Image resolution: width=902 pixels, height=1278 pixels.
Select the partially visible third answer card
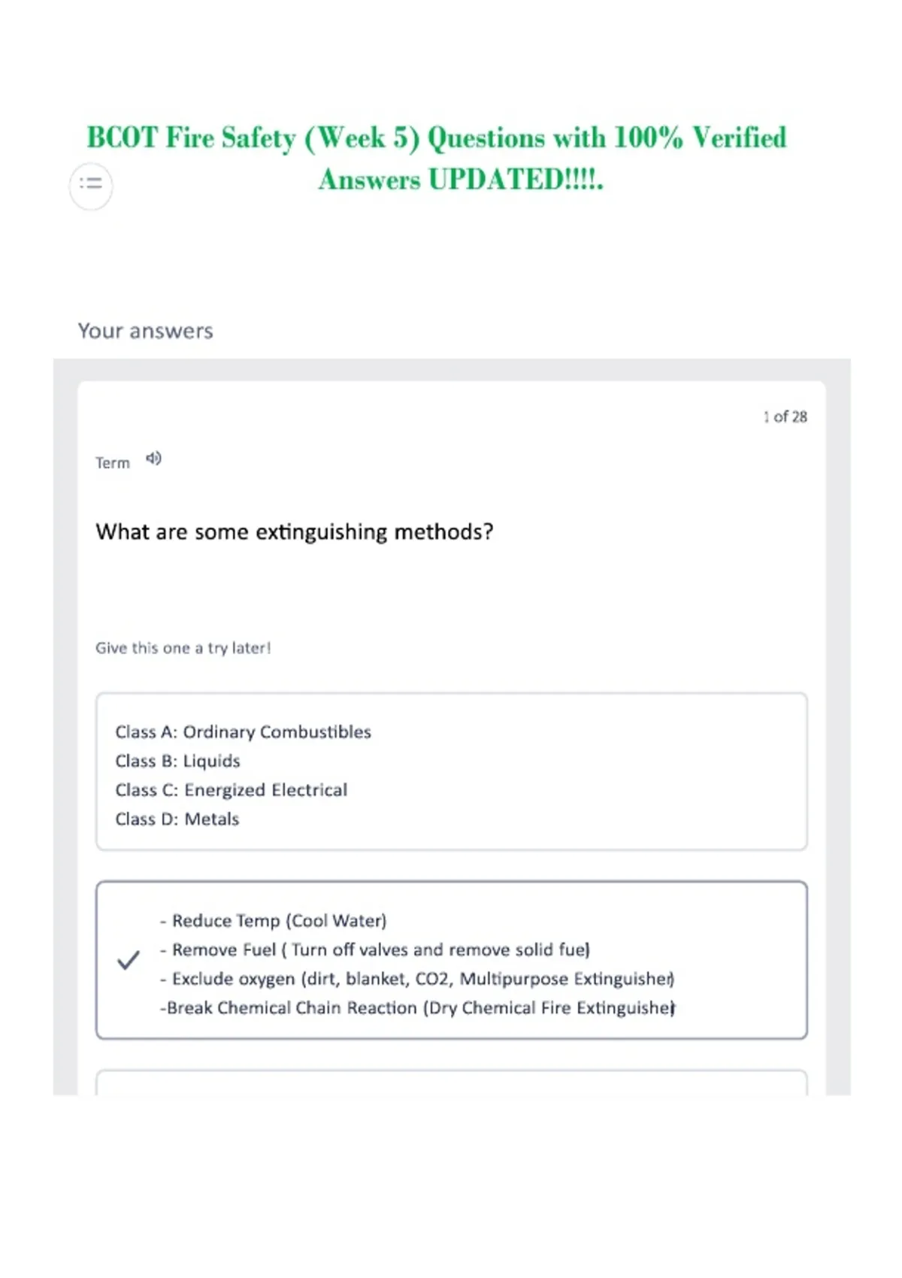(452, 1083)
